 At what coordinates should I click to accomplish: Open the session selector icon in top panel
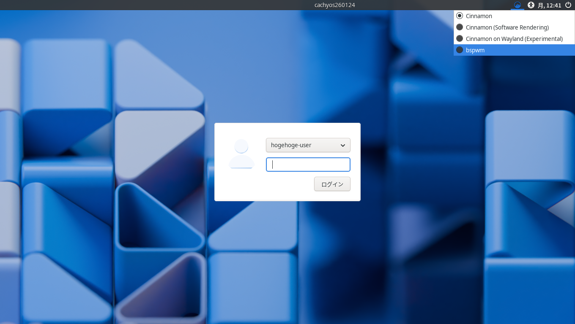click(517, 5)
